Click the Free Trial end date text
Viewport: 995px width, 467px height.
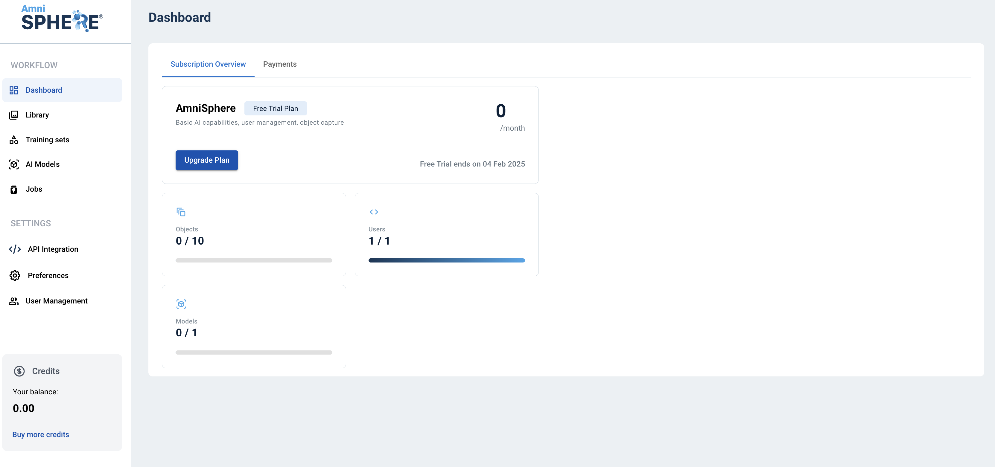[x=472, y=164]
